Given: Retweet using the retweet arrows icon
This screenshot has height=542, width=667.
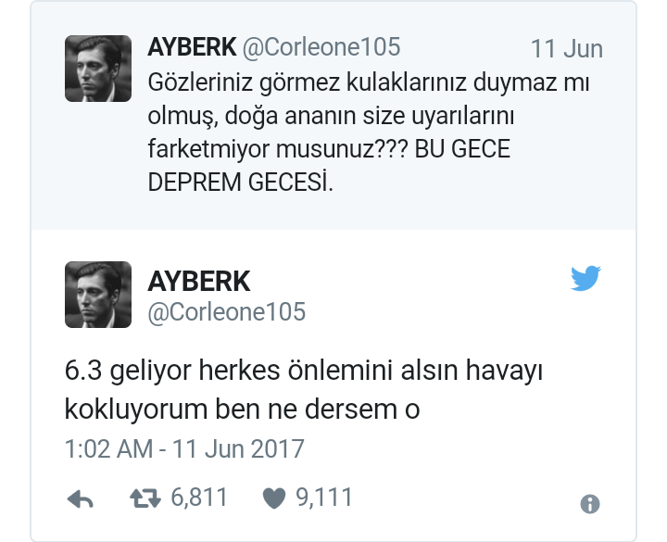Looking at the screenshot, I should [x=145, y=498].
